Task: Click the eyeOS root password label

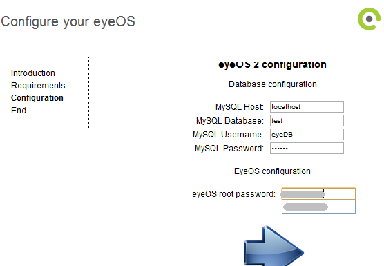Action: (234, 194)
